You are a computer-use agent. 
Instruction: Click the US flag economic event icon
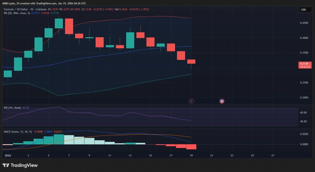point(221,101)
